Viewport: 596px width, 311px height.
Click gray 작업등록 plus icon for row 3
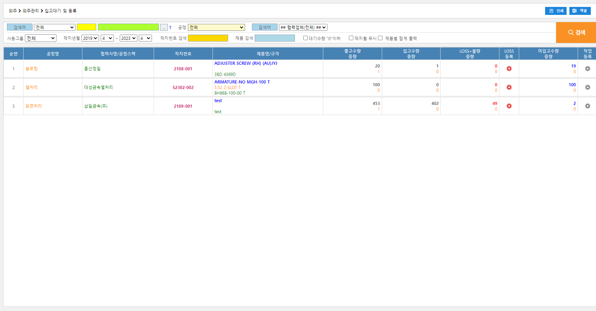[587, 106]
